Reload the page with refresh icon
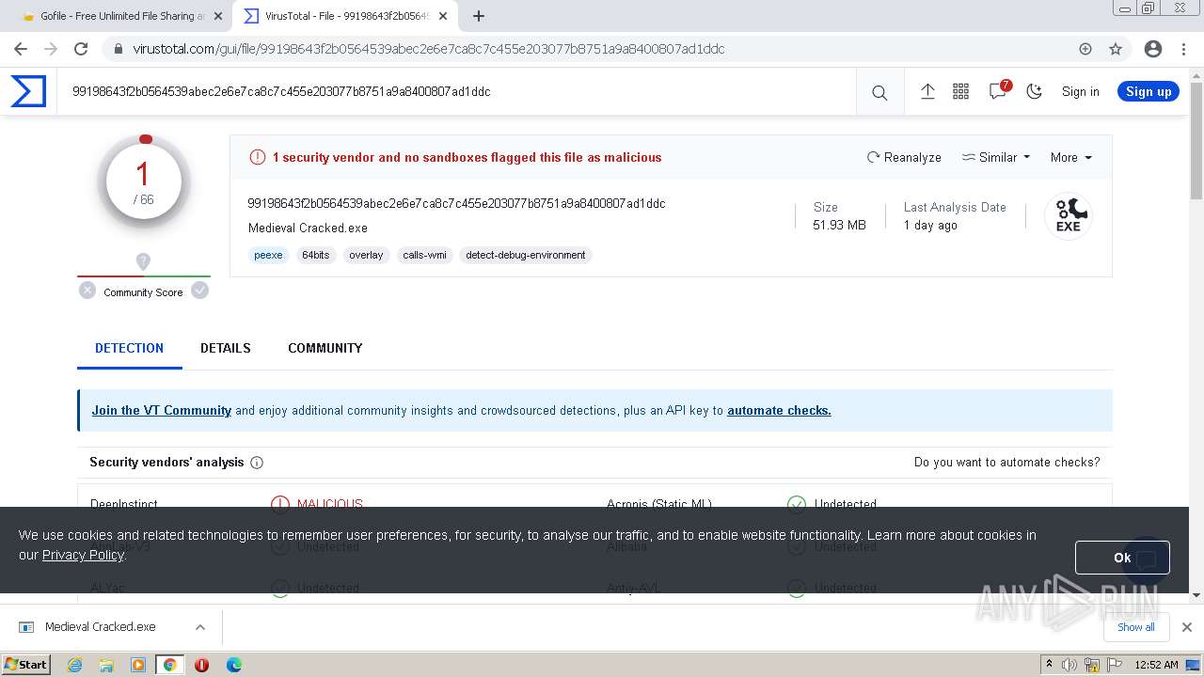This screenshot has width=1204, height=677. (x=81, y=49)
